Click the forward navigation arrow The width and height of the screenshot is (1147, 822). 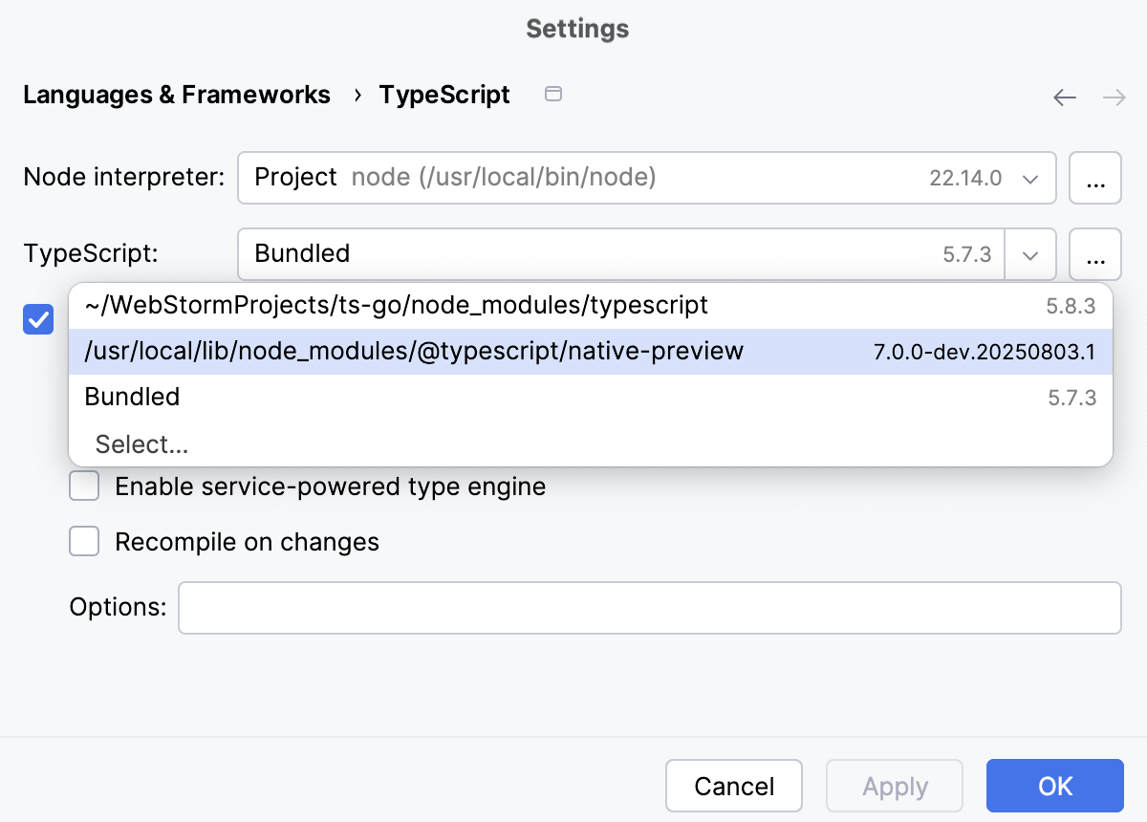tap(1114, 97)
